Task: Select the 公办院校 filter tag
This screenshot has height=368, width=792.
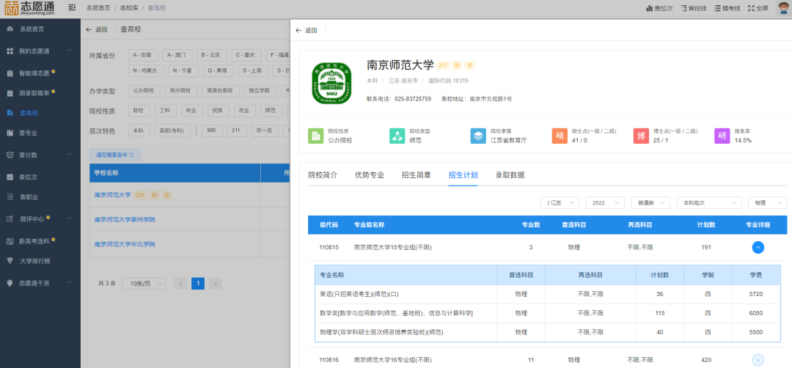Action: (143, 91)
